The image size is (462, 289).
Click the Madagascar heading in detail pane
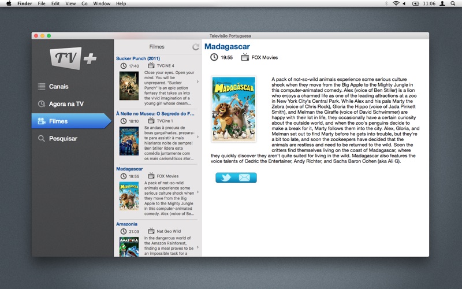[227, 47]
